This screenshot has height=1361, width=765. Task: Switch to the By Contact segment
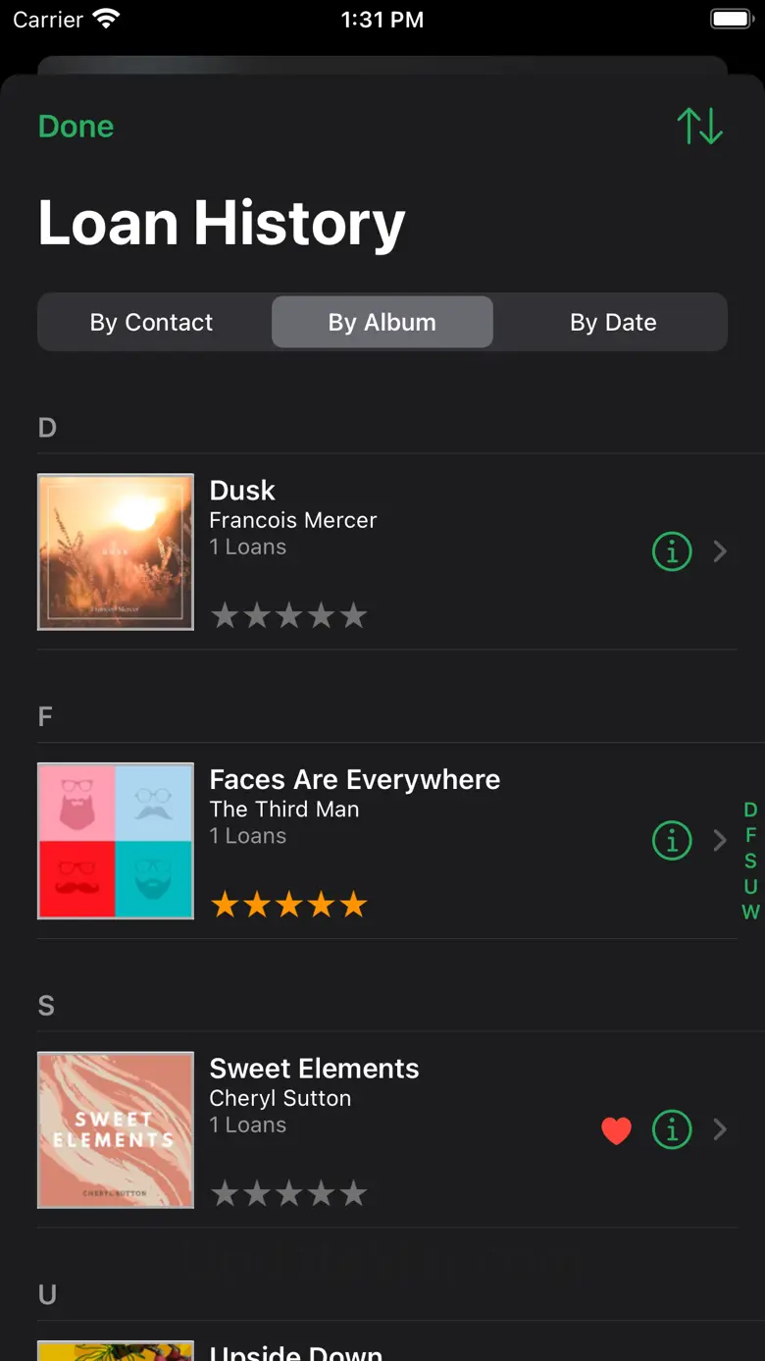click(152, 322)
